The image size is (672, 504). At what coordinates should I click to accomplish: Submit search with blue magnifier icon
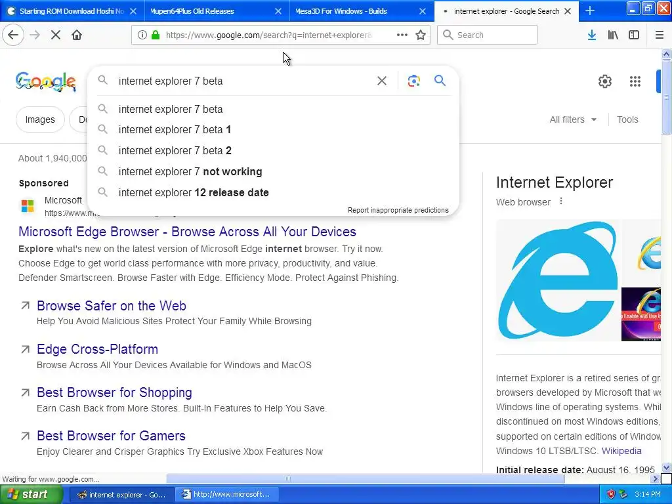(440, 80)
